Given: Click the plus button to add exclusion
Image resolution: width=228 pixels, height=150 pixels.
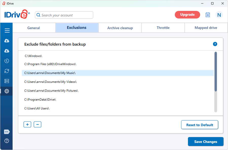Looking at the screenshot, I should coord(27,124).
